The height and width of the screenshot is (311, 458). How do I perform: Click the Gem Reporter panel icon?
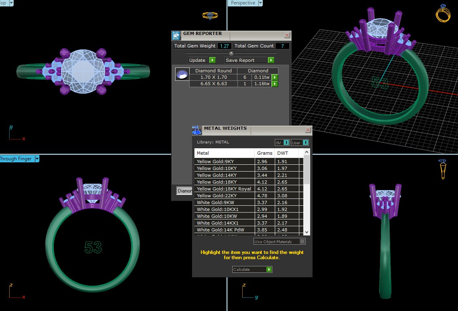pos(176,36)
